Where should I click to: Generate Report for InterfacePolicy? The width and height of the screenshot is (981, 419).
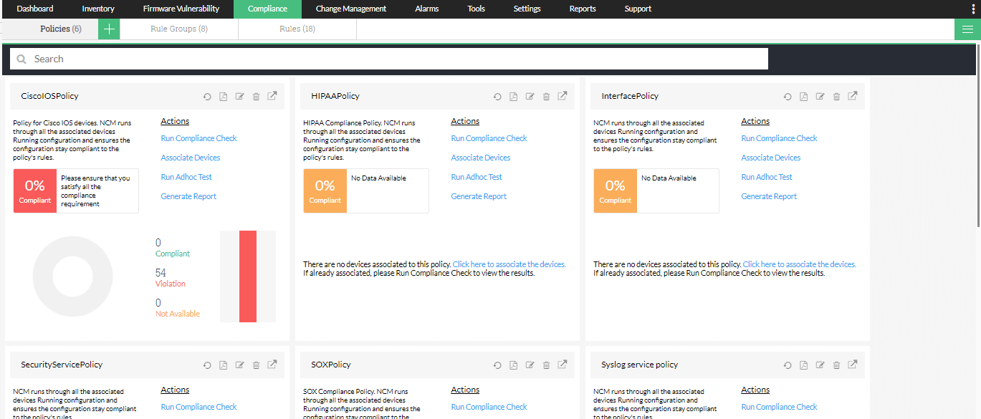768,196
